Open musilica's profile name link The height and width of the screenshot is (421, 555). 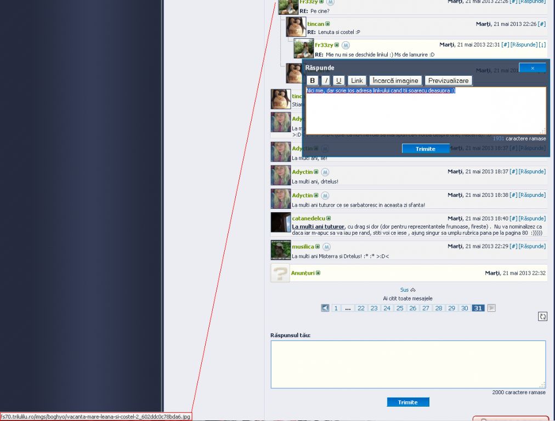pyautogui.click(x=303, y=247)
